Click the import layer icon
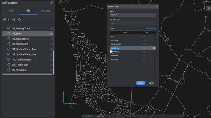 point(13,20)
